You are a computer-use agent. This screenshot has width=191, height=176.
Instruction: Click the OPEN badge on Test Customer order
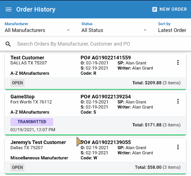pyautogui.click(x=18, y=83)
